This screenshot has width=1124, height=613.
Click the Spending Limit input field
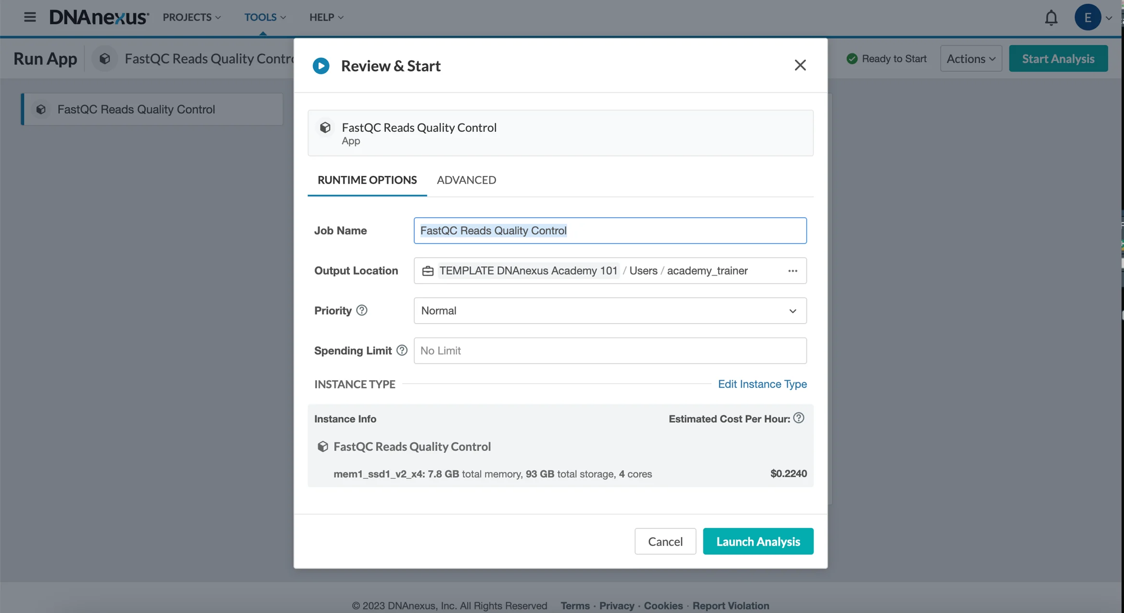610,350
